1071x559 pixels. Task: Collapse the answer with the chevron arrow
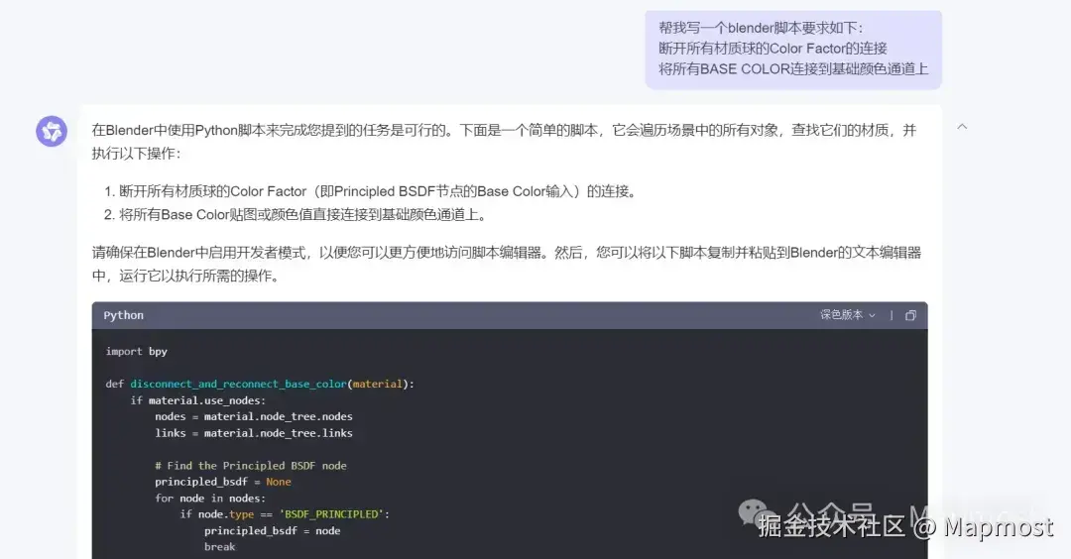click(x=962, y=127)
